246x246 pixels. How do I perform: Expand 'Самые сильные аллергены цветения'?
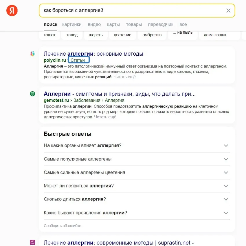coord(226,172)
